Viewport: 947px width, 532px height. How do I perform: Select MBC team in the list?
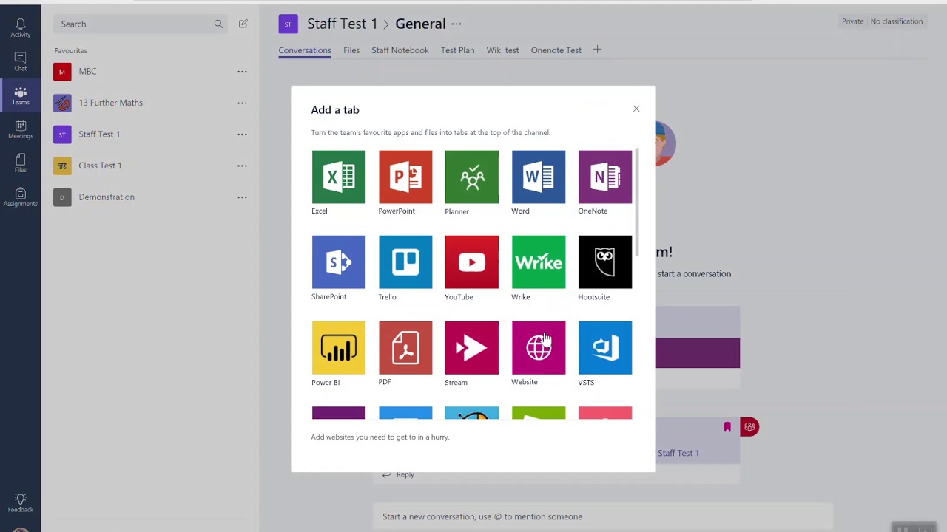149,72
